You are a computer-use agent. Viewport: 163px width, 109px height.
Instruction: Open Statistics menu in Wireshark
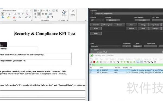pos(129,59)
